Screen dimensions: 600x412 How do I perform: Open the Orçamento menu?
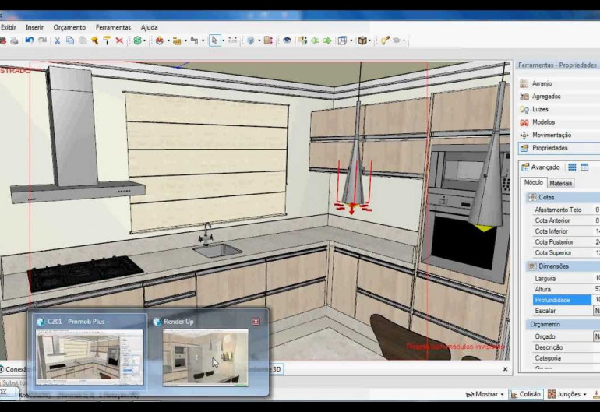tap(69, 27)
